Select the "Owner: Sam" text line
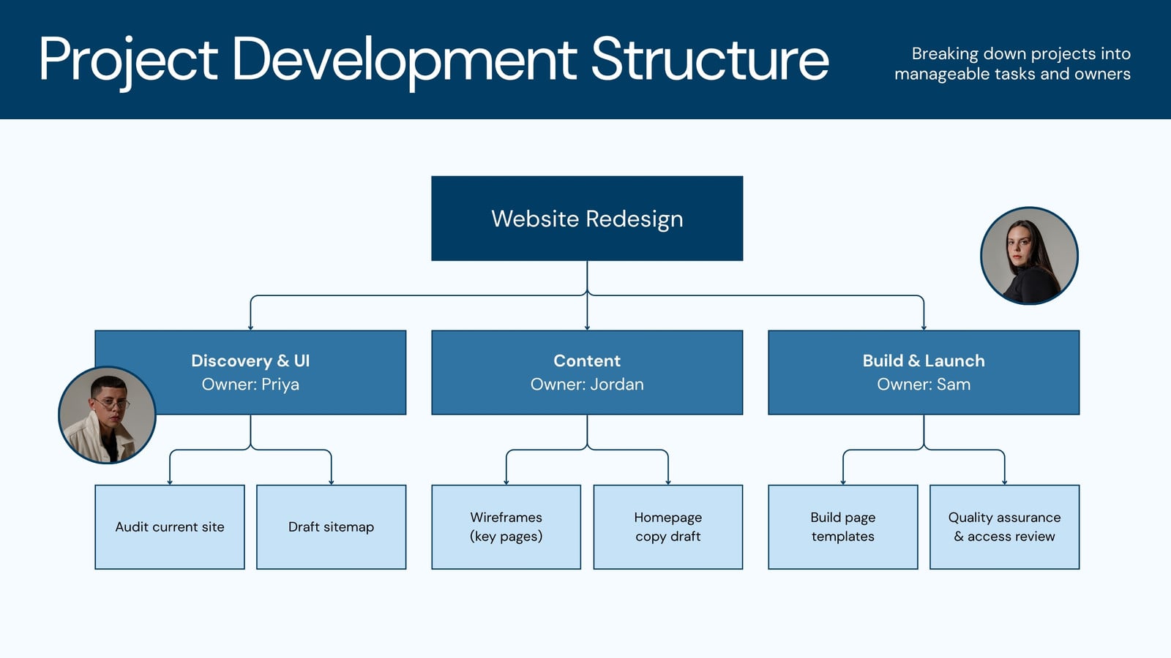Image resolution: width=1171 pixels, height=658 pixels. (x=924, y=385)
